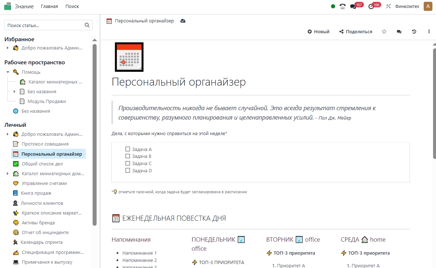Viewport: 436px width, 268px height.
Task: Focus the Поиск статьи search field
Action: click(x=44, y=25)
